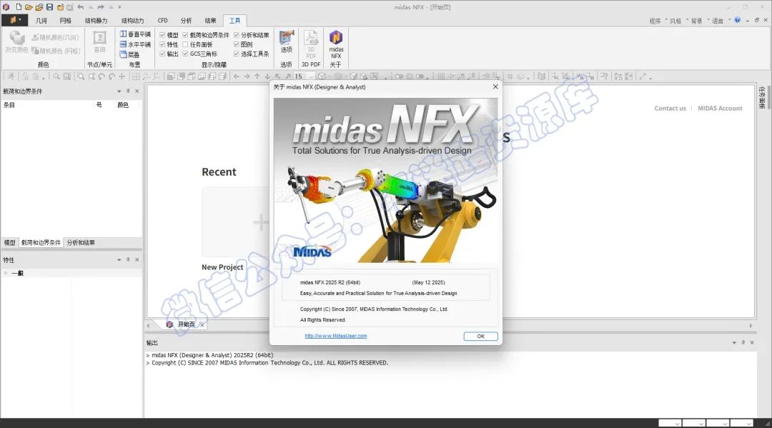The height and width of the screenshot is (428, 772).
Task: Switch to the 结构静力 ribbon tab
Action: point(96,21)
